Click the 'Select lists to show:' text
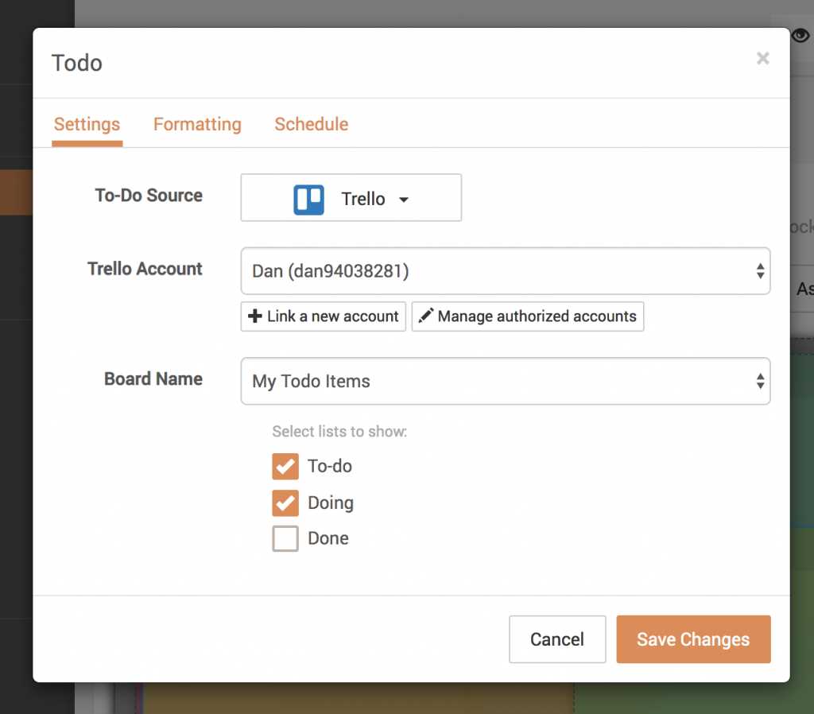Viewport: 814px width, 714px height. (339, 432)
